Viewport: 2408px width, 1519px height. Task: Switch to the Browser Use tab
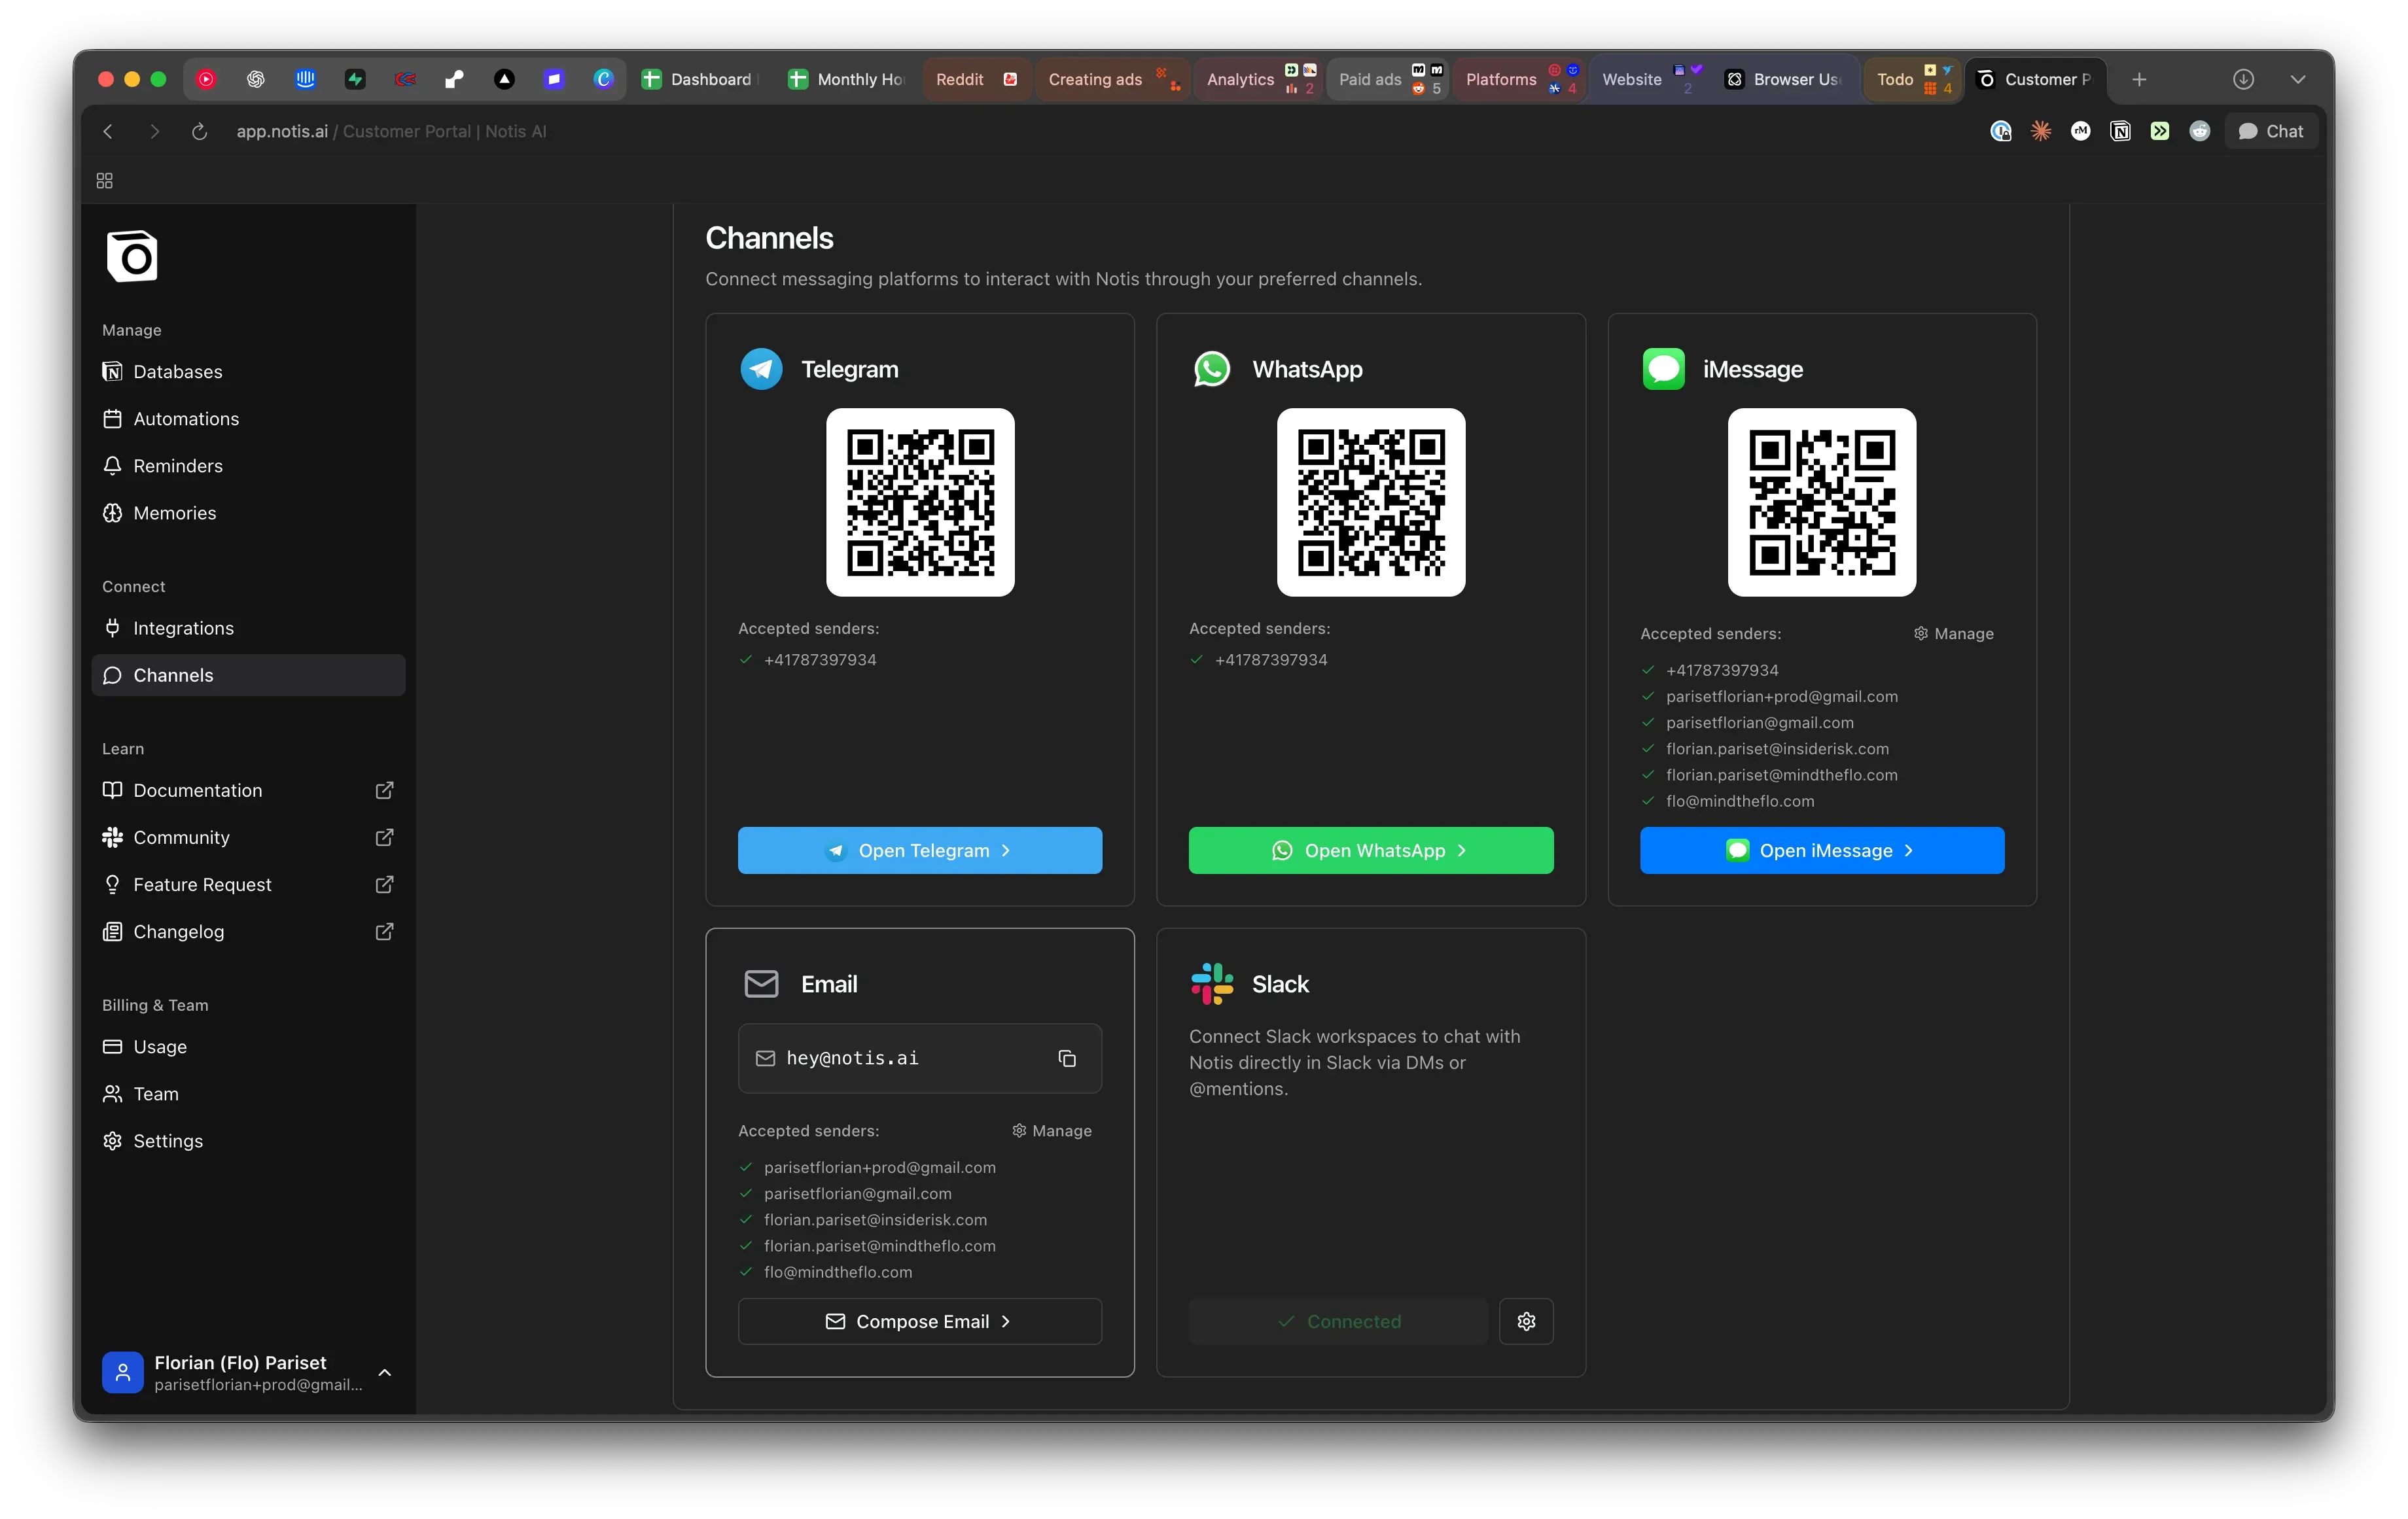[1784, 79]
